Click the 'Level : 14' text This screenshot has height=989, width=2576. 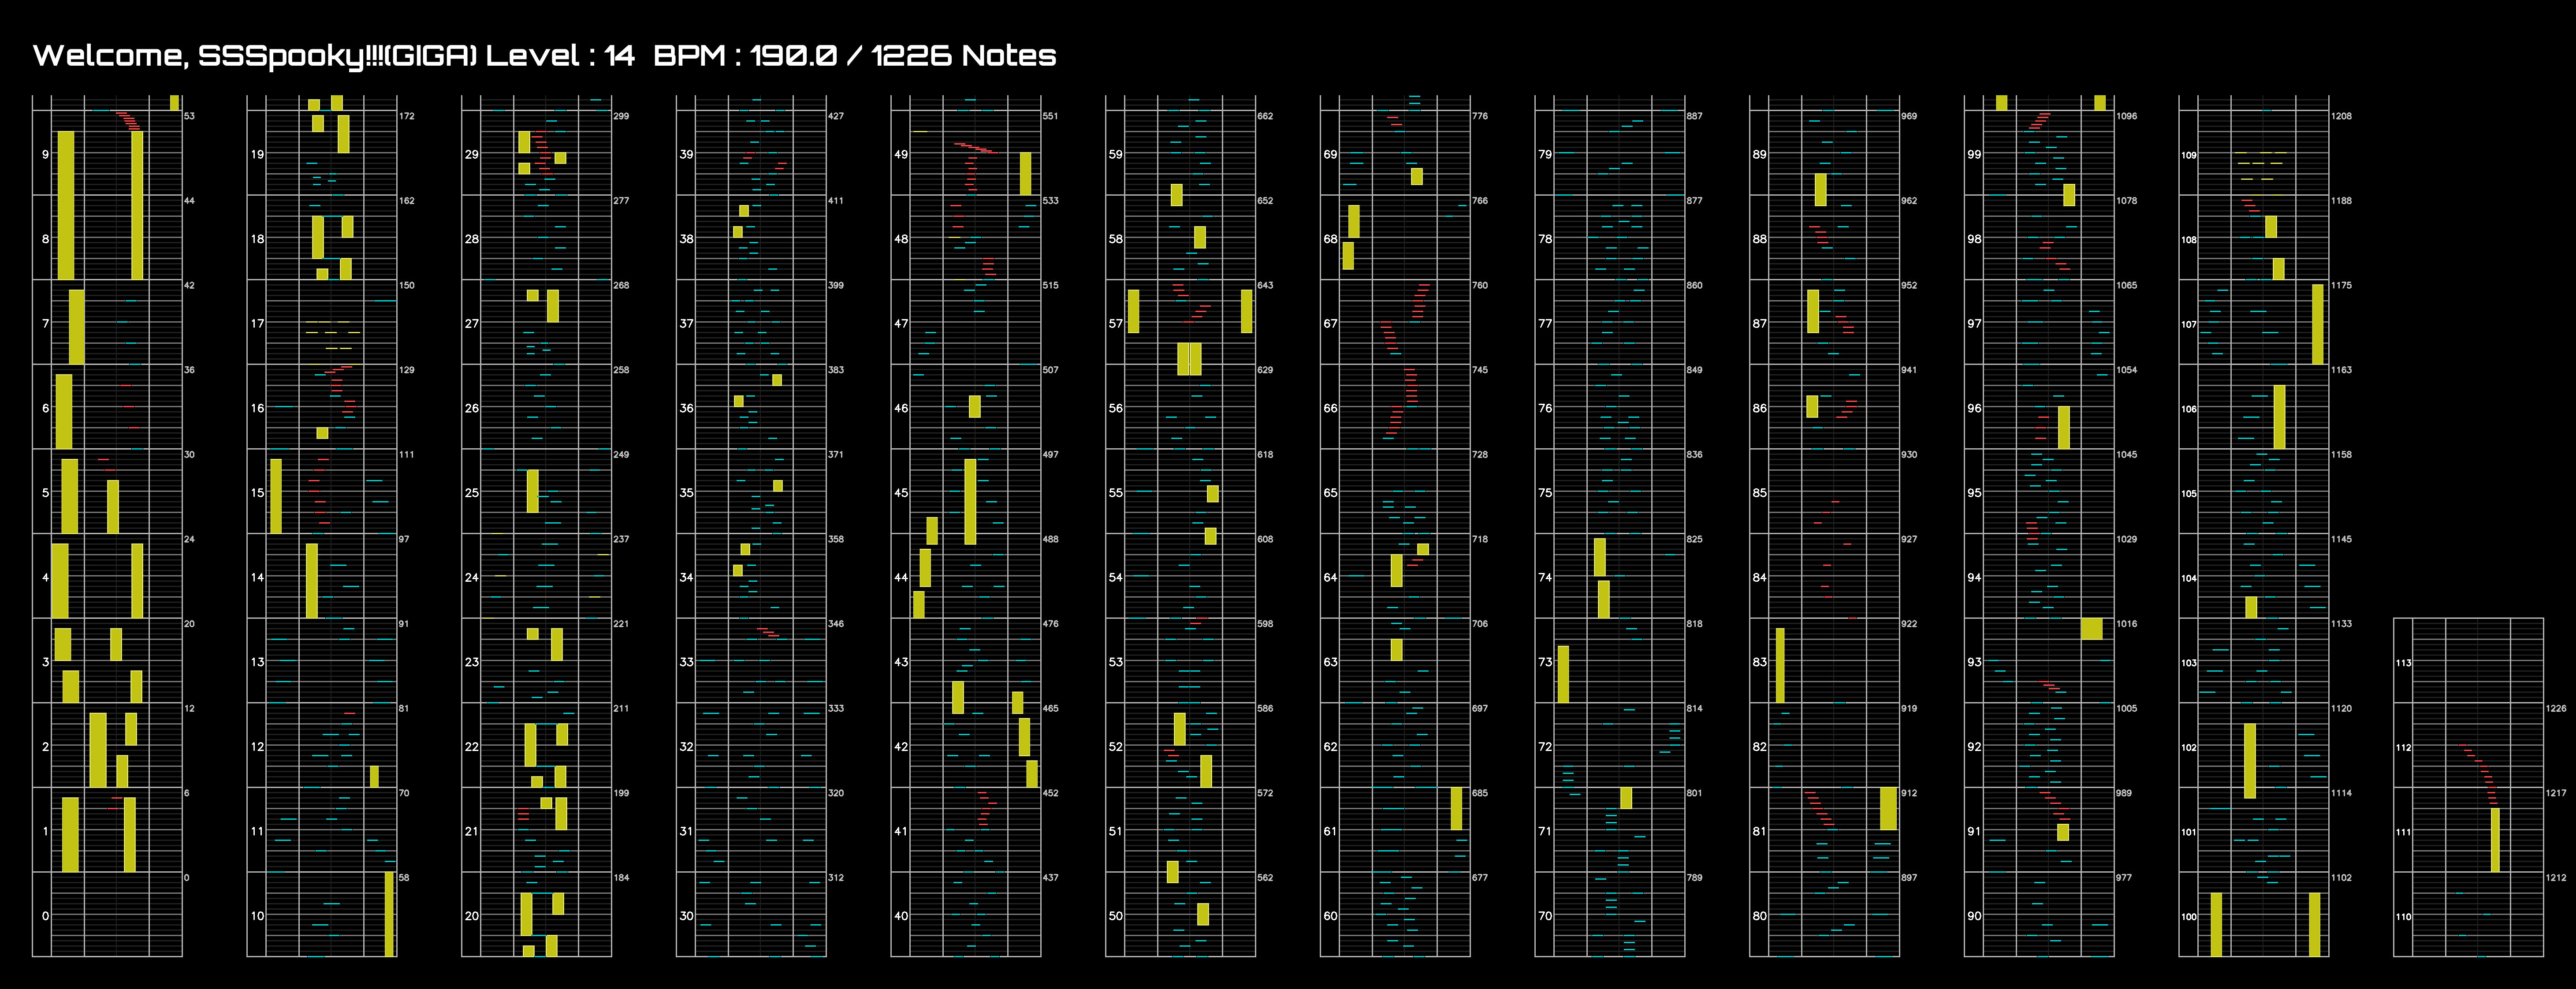tap(560, 55)
